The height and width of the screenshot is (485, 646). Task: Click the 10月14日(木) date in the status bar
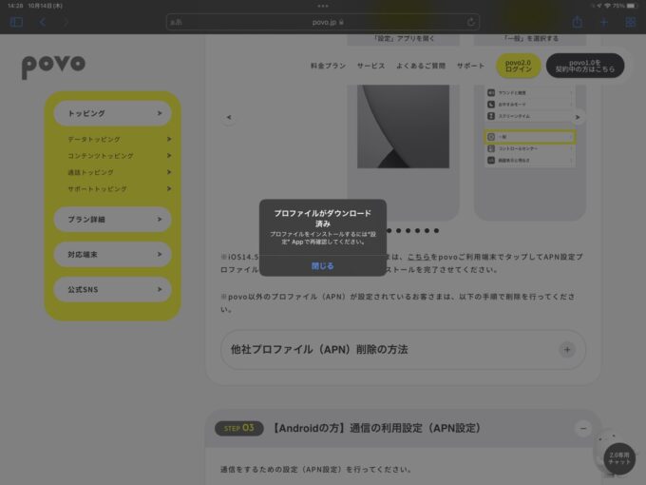[46, 6]
